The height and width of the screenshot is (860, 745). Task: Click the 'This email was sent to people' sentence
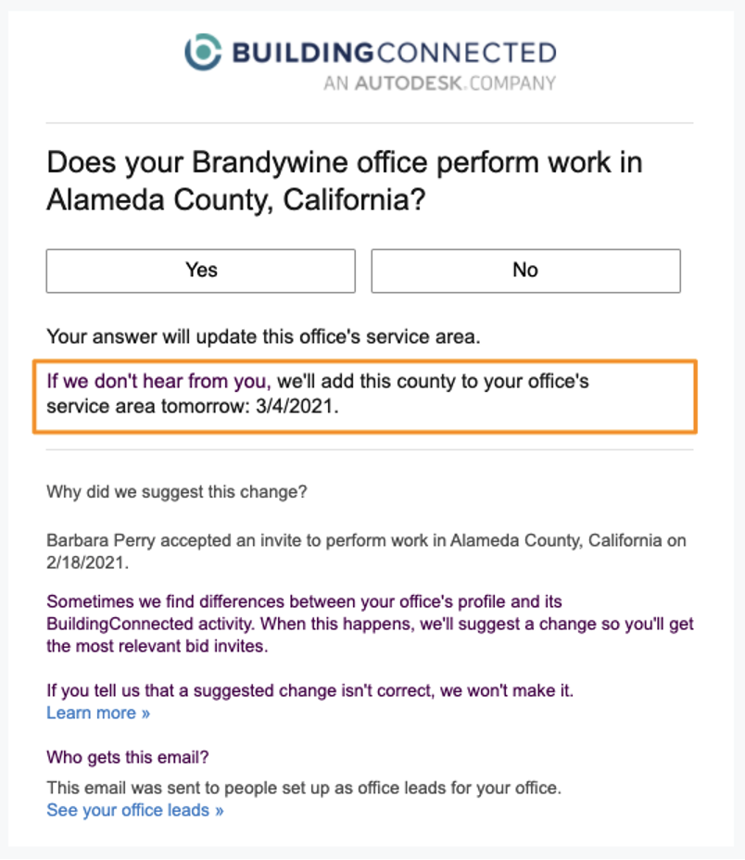click(303, 789)
